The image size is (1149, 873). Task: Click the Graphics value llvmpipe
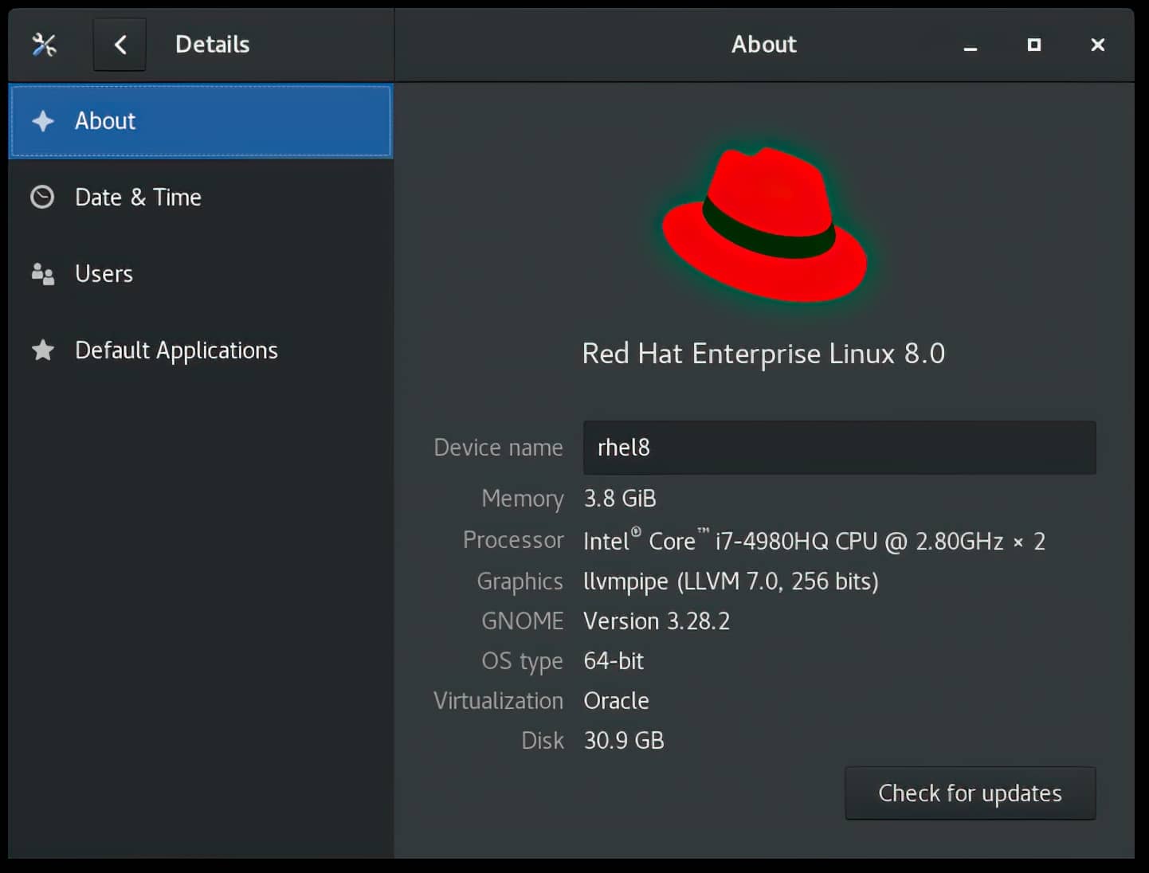731,581
